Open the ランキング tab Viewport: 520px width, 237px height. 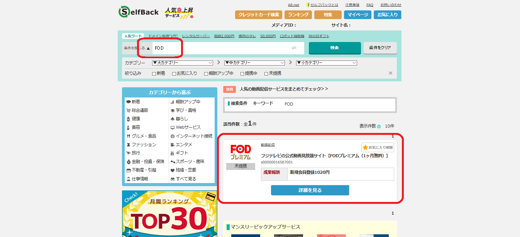click(x=298, y=15)
